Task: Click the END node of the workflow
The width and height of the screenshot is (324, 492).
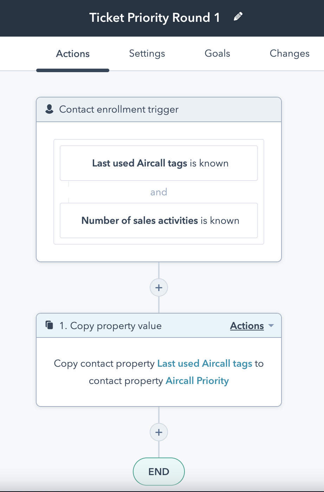Action: (x=159, y=472)
